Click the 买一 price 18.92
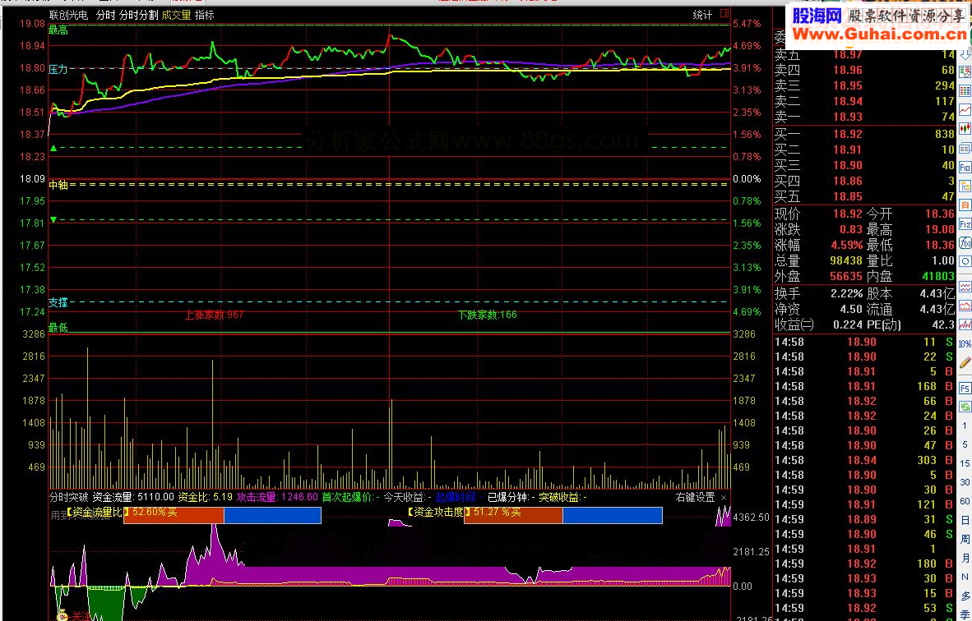 [847, 134]
